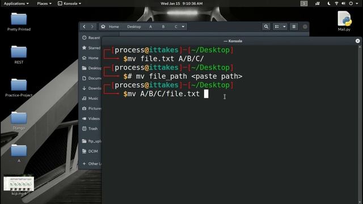Open Pictures in the sidebar
Viewport: 363px width, 204px height.
[x=91, y=108]
